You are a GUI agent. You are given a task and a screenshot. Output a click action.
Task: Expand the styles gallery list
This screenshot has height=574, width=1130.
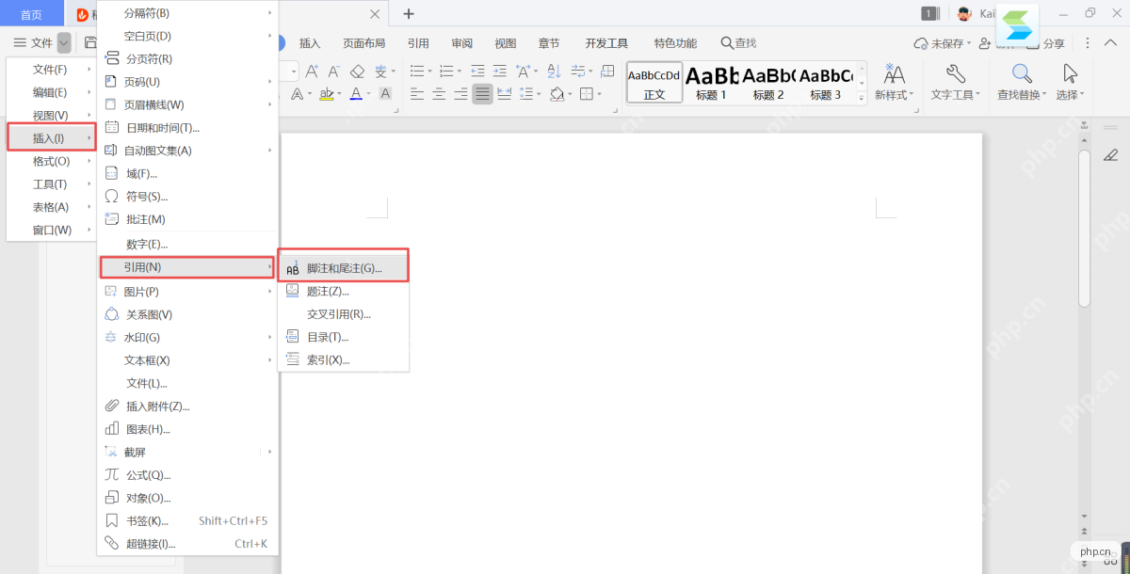pos(862,97)
